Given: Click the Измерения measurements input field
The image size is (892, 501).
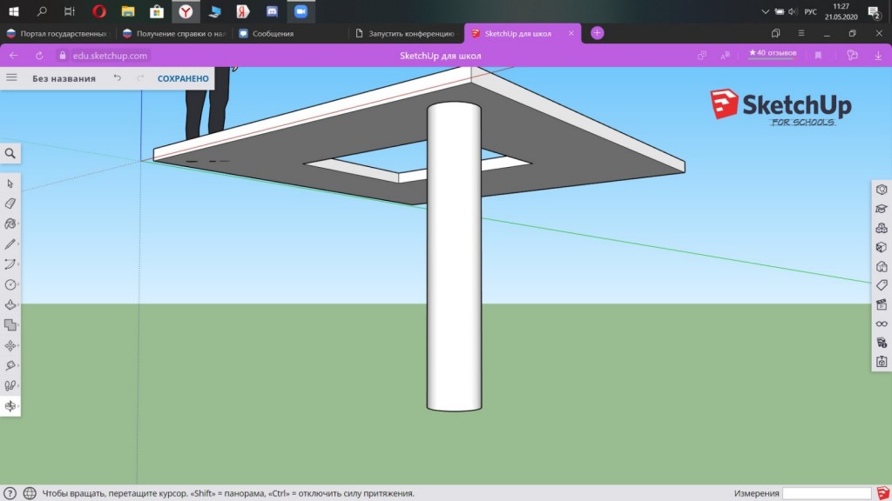Looking at the screenshot, I should [825, 493].
